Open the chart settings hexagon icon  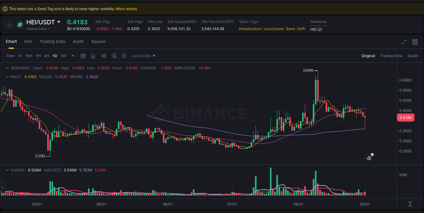click(x=124, y=56)
